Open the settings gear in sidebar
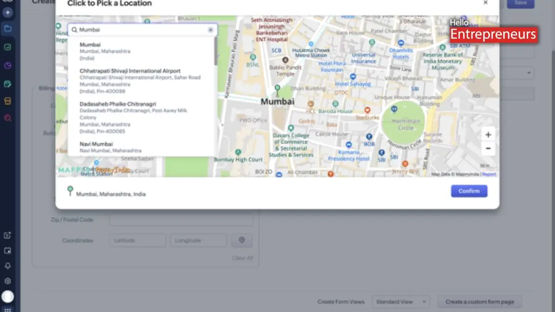 (x=7, y=281)
